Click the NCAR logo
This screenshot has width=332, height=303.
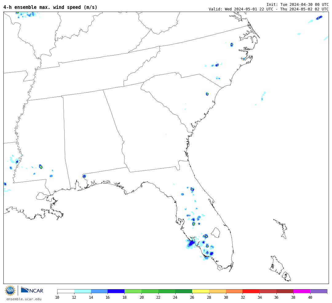point(32,290)
